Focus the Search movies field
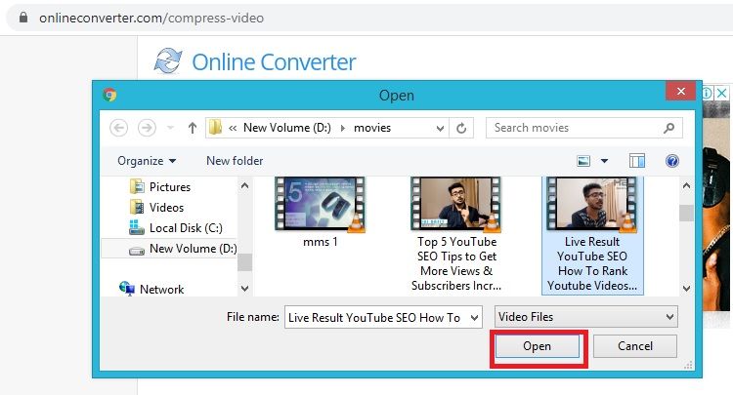The width and height of the screenshot is (733, 395). pyautogui.click(x=583, y=128)
